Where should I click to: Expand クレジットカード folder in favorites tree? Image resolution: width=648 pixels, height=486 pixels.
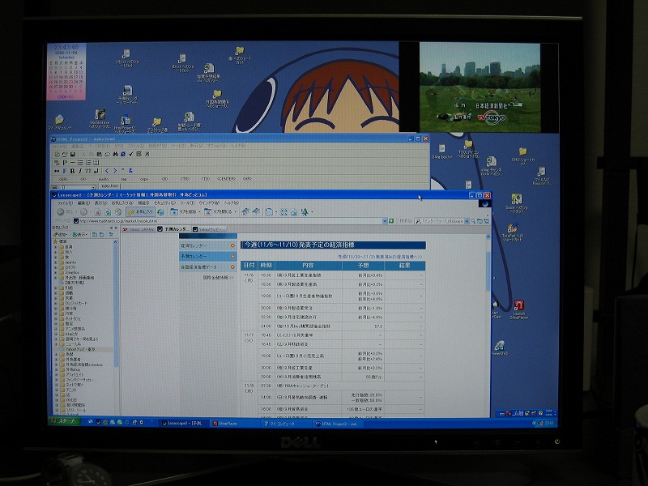pos(56,303)
